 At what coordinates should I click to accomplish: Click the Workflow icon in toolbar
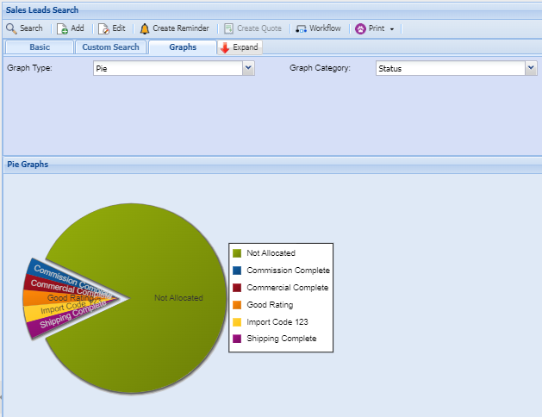click(301, 29)
